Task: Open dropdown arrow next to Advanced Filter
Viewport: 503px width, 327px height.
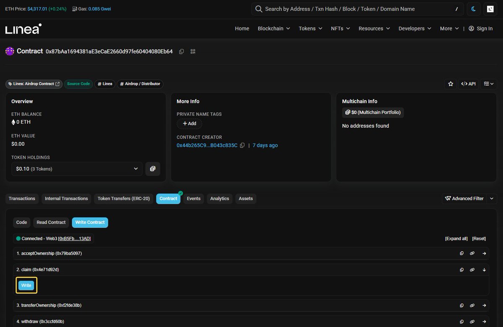Action: (492, 199)
